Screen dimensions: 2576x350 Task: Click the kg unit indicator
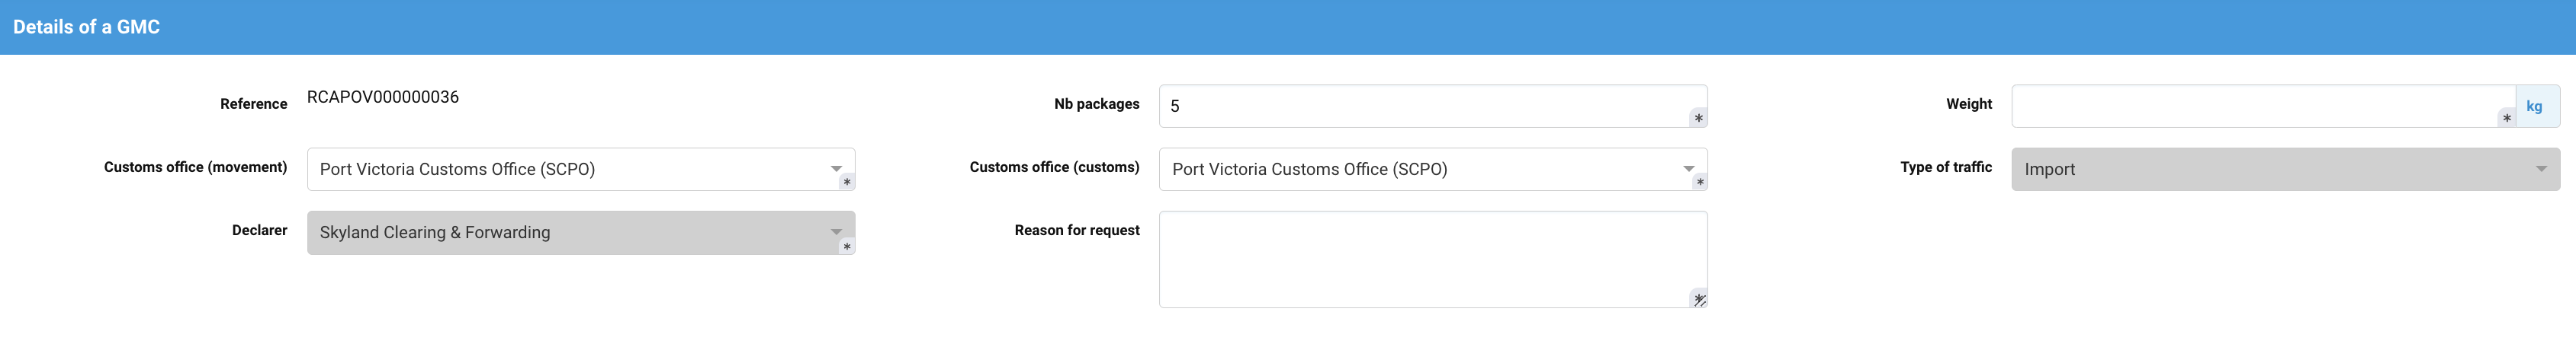2533,106
